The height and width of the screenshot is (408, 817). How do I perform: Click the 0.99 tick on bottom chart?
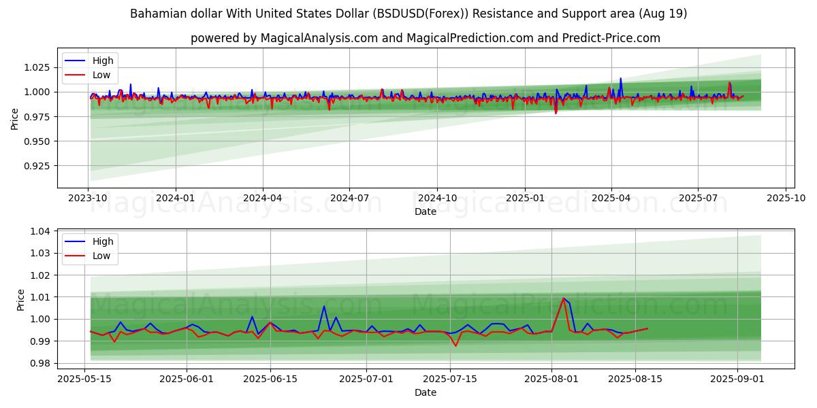(40, 341)
